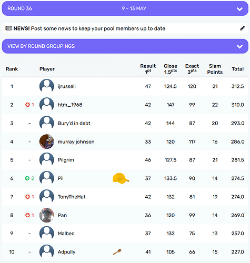
Task: Click the green up arrow beside Pil
Action: click(27, 178)
